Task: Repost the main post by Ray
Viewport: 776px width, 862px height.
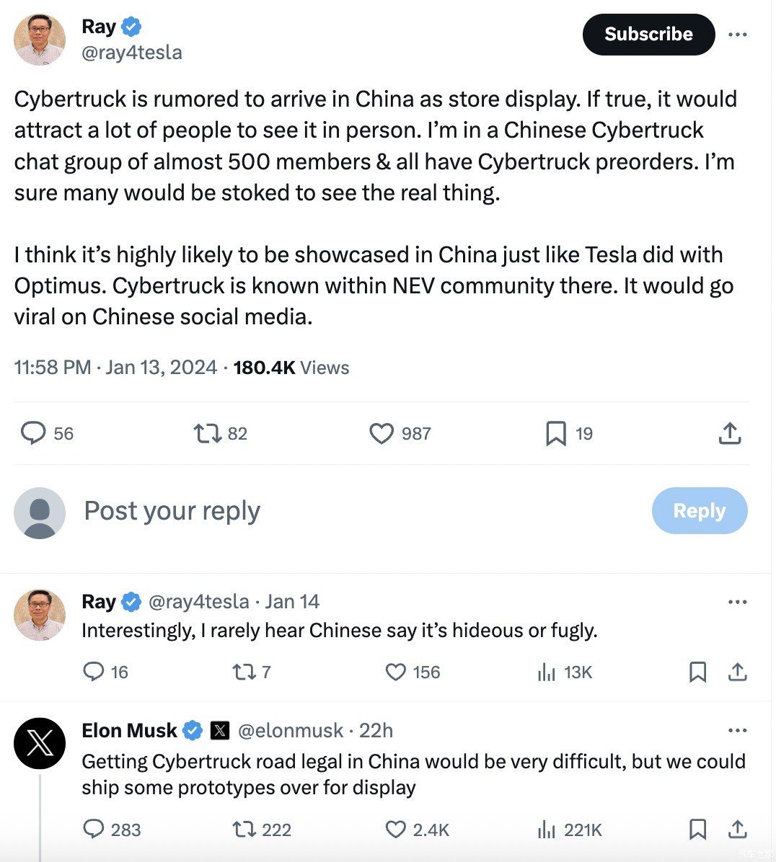Action: [207, 433]
